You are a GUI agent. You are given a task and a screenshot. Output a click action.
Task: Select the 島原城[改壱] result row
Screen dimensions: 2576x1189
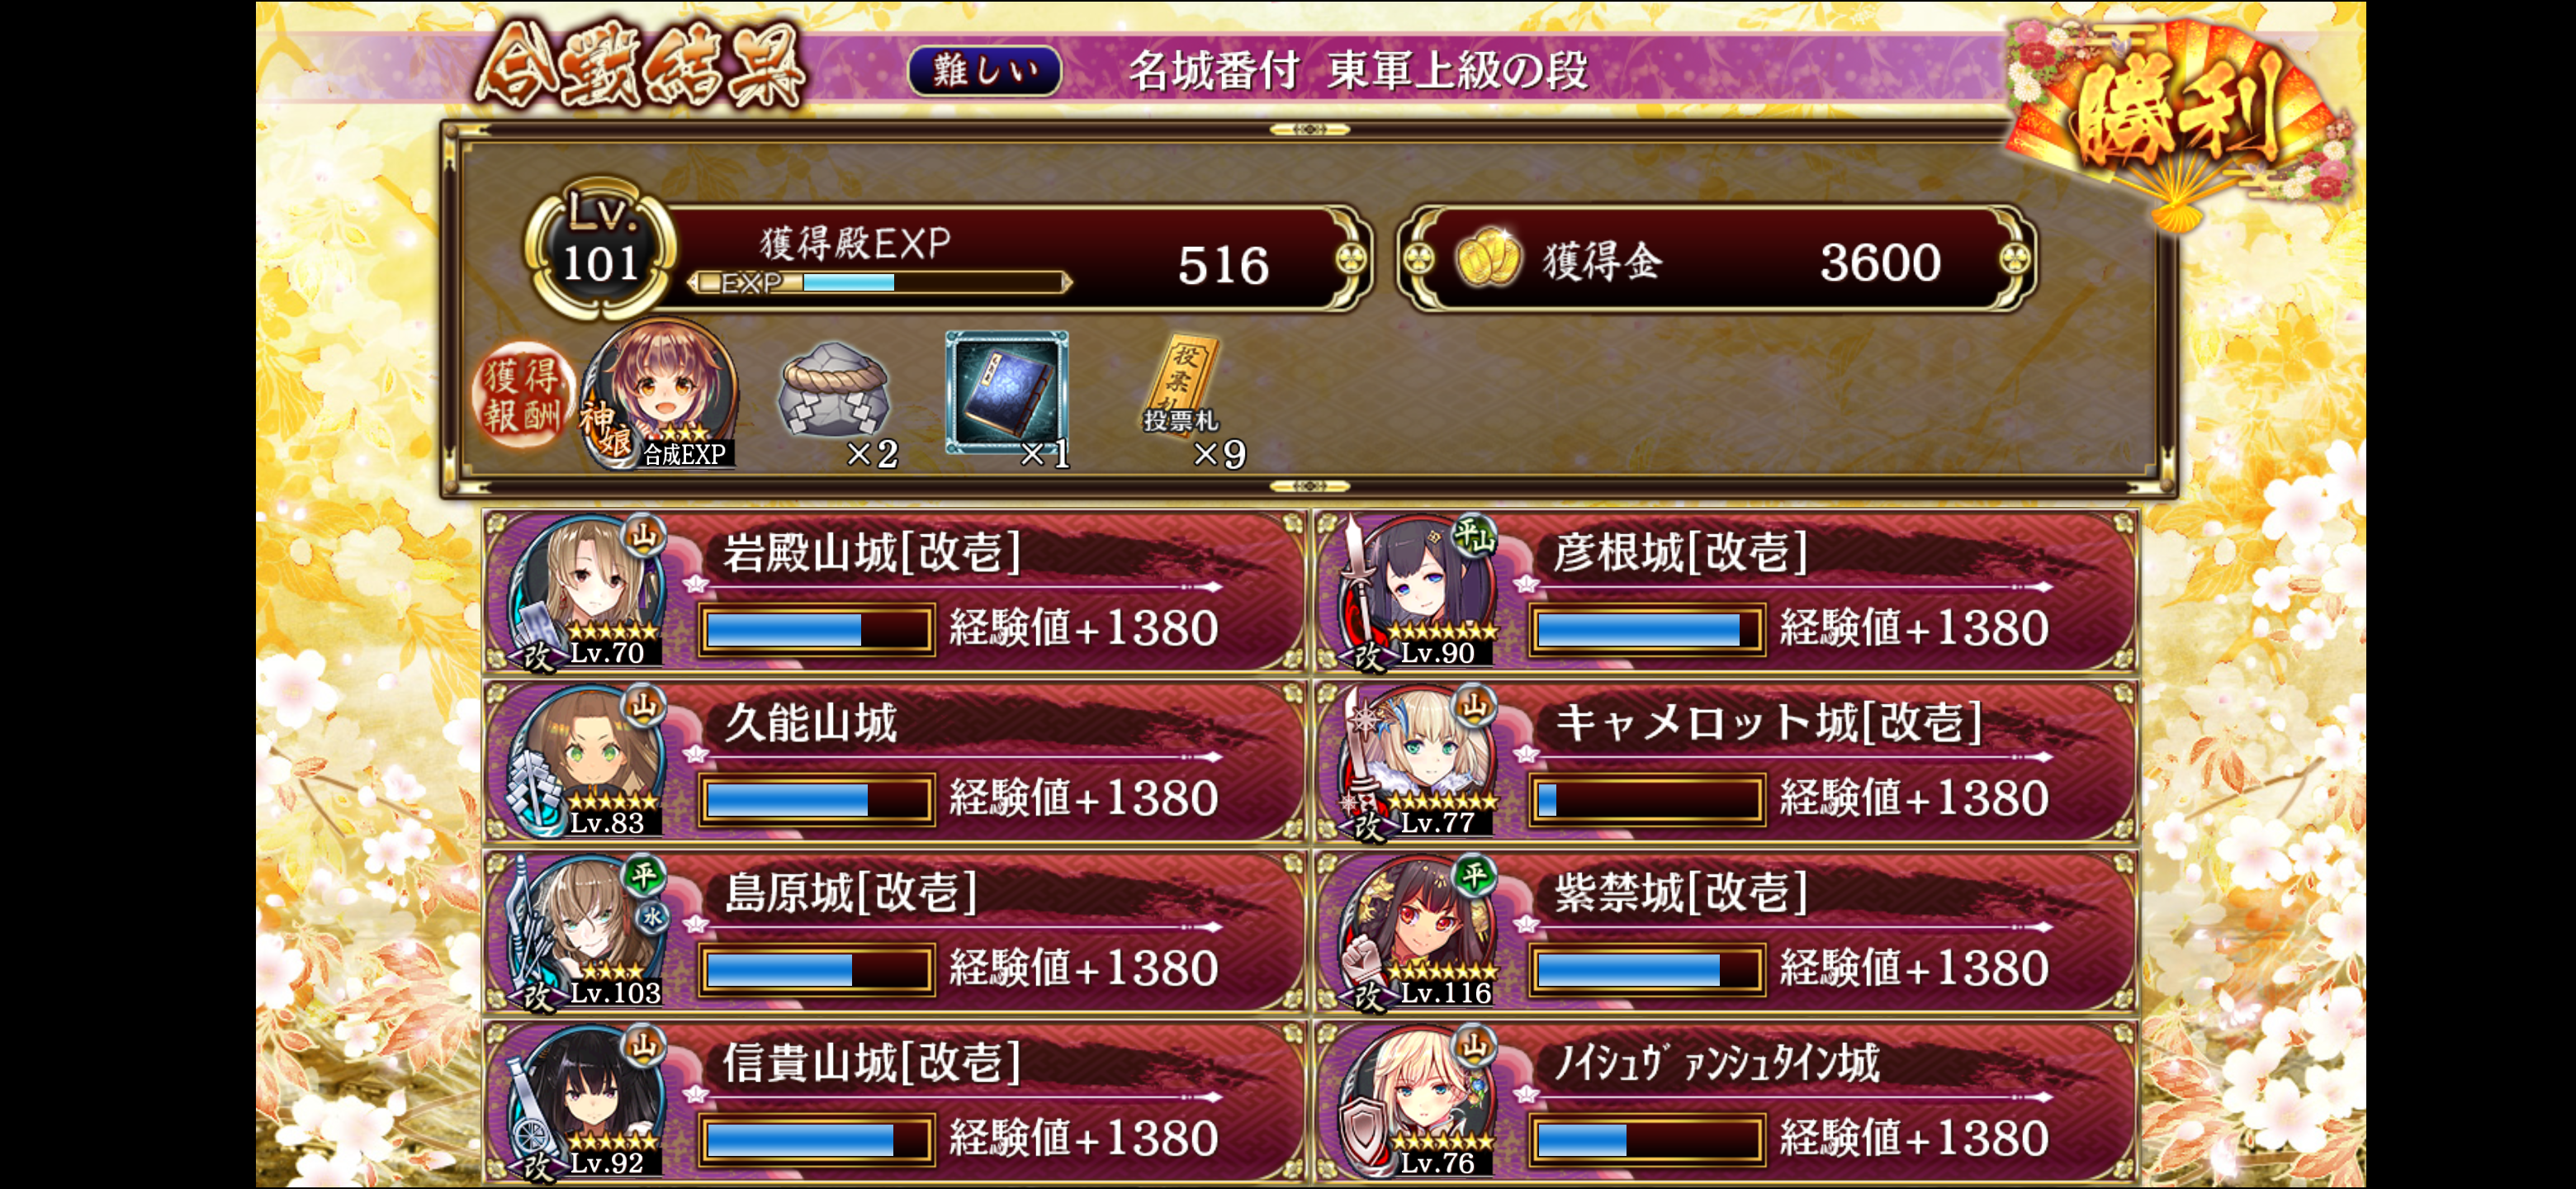click(x=895, y=932)
